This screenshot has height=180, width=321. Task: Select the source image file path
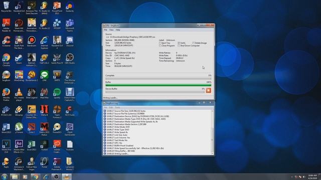132,37
